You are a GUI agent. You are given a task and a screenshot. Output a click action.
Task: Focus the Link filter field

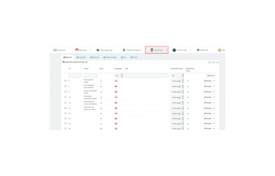click(147, 75)
